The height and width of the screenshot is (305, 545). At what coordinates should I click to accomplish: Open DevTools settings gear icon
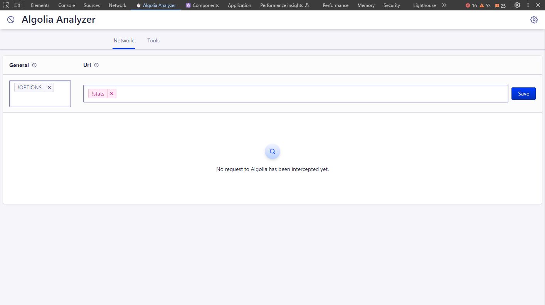(517, 5)
